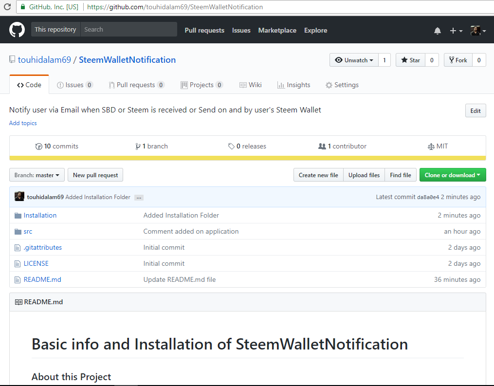Open the Settings tab
The height and width of the screenshot is (386, 494).
[x=342, y=85]
